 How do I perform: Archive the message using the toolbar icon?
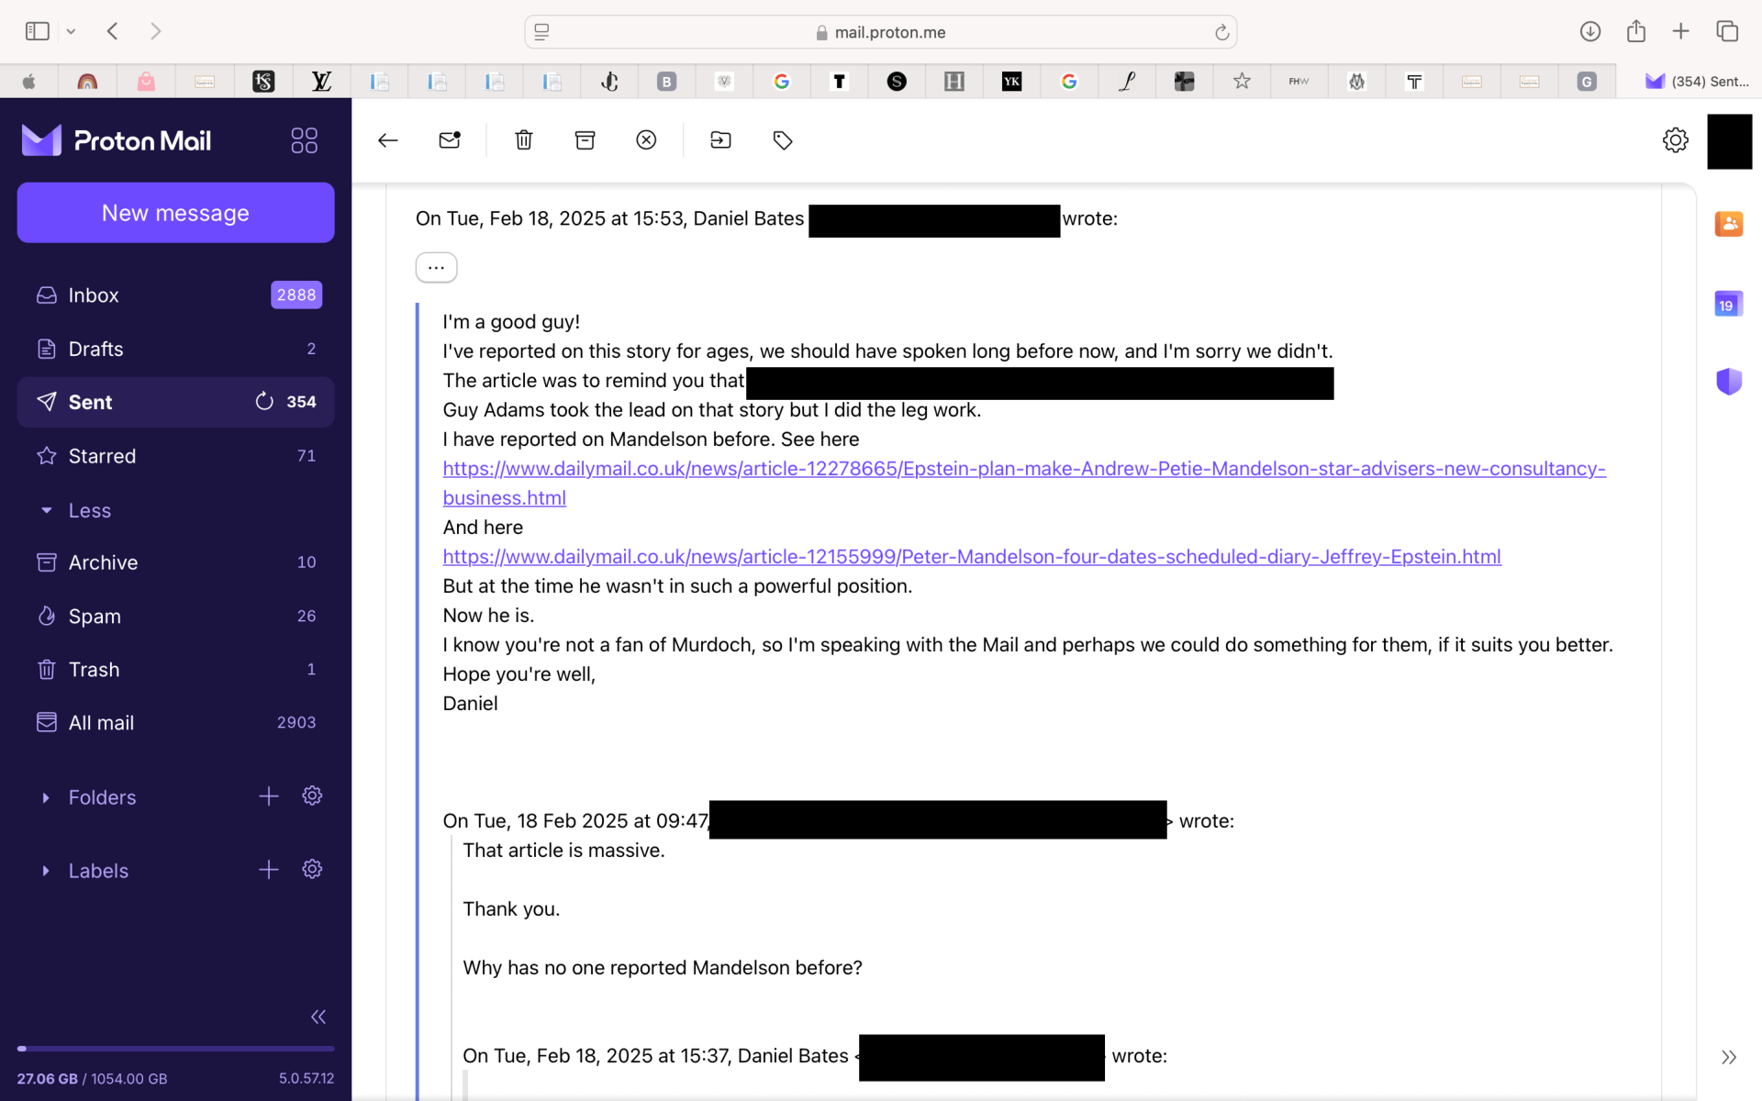(585, 140)
